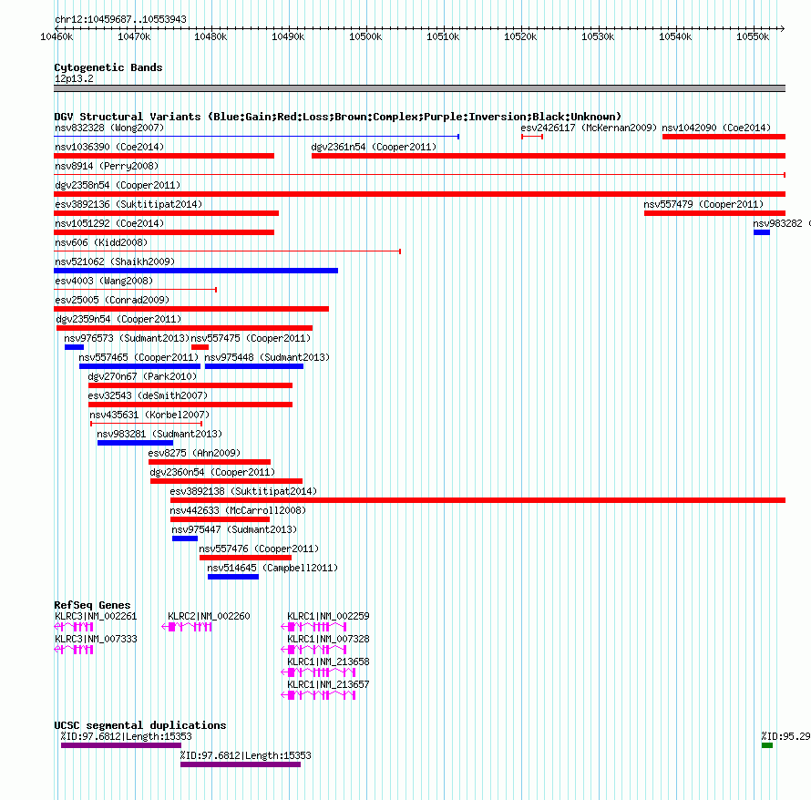
Task: Click the red nsv1036390 (Coe2014) loss bar
Action: (164, 156)
